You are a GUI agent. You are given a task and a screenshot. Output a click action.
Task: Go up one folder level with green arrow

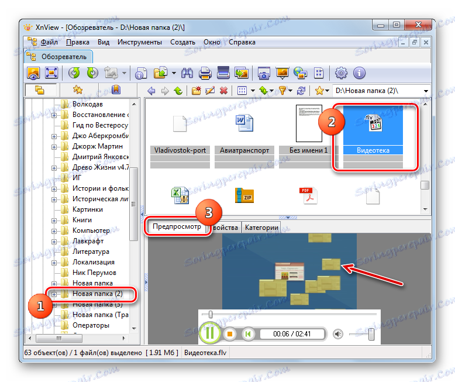coord(178,91)
